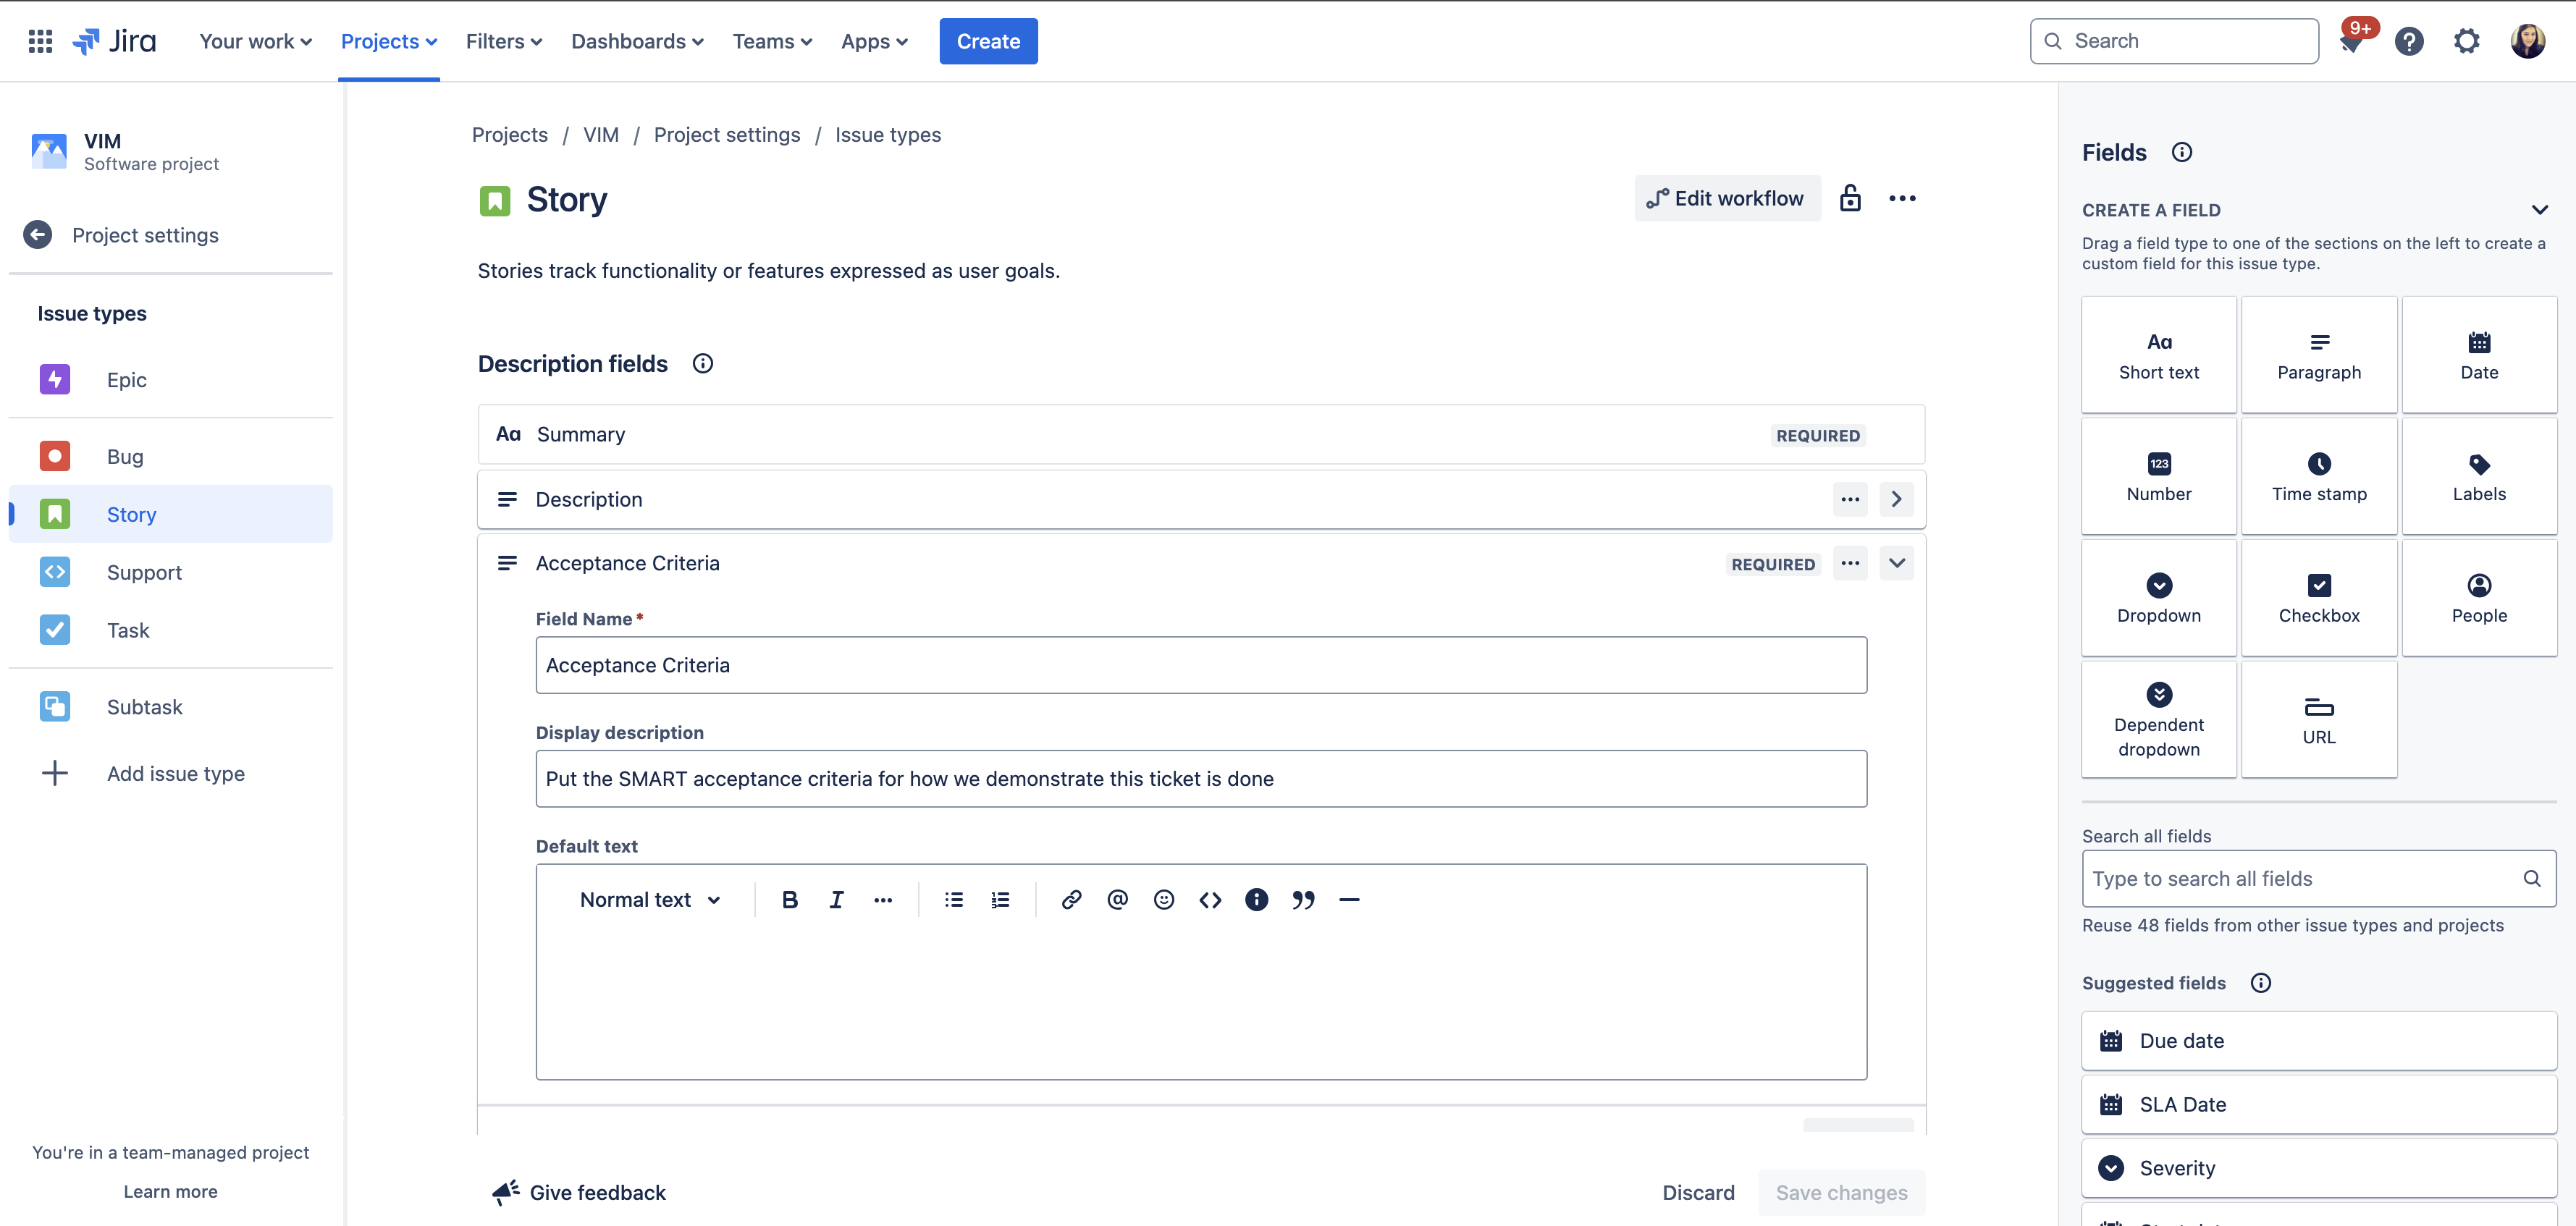Click the Due date suggested field
The width and height of the screenshot is (2576, 1226).
tap(2318, 1041)
